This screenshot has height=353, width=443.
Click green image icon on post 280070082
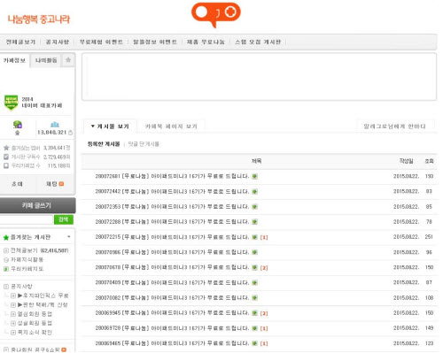click(x=254, y=298)
